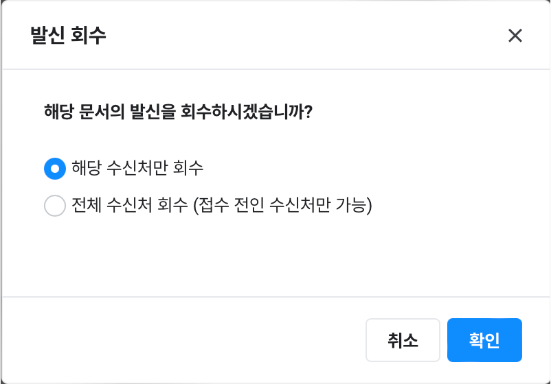The width and height of the screenshot is (551, 384).
Task: Click the 발신 회수 dialog title
Action: [69, 36]
